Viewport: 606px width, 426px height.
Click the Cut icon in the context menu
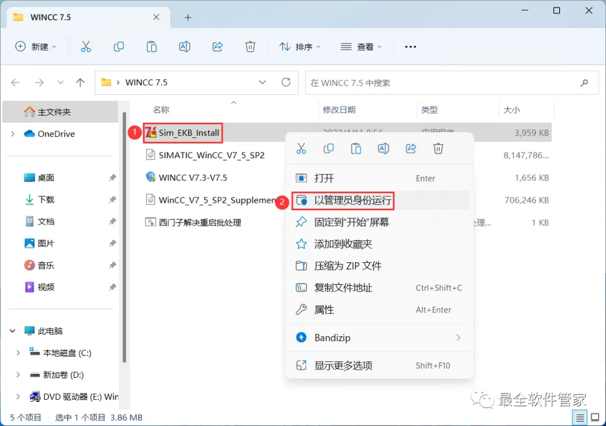pos(301,149)
